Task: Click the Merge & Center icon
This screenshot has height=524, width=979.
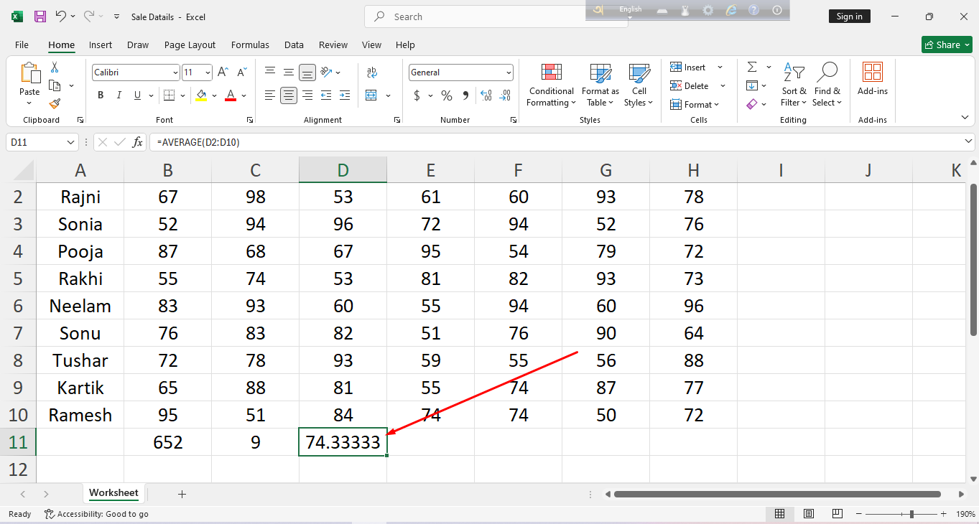Action: (371, 95)
